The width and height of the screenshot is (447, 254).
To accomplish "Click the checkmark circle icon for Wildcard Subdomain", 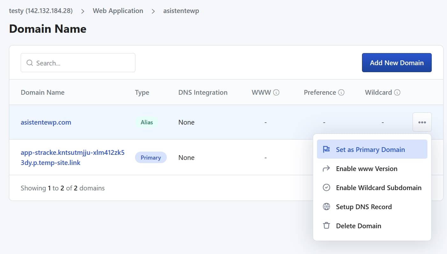I will coord(326,188).
